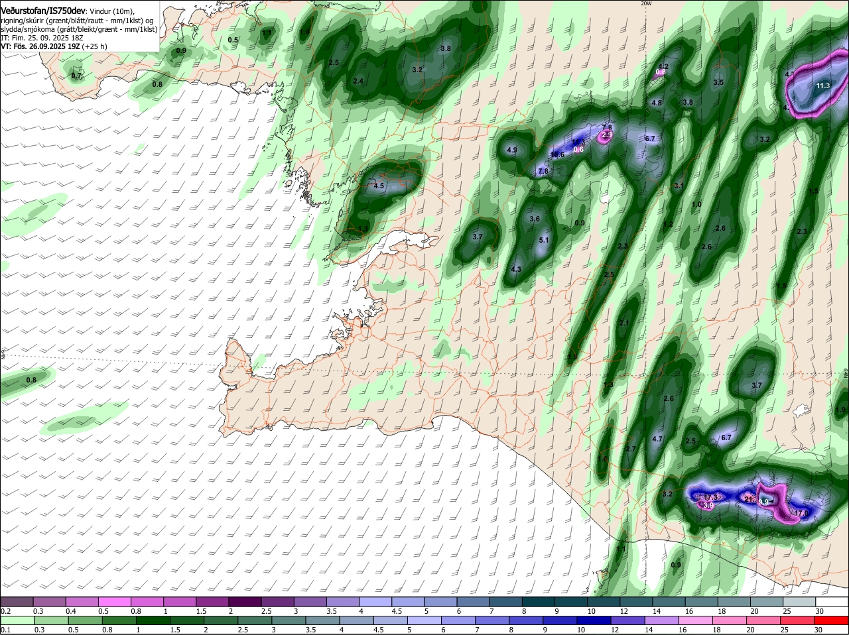Screen dimensions: 849x635
Task: Click the 3.1 map value label
Action: click(x=679, y=186)
